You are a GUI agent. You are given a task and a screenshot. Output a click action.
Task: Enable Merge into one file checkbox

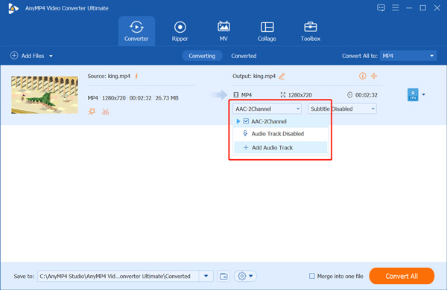[312, 276]
